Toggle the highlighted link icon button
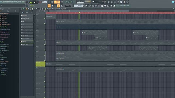 point(59,6)
